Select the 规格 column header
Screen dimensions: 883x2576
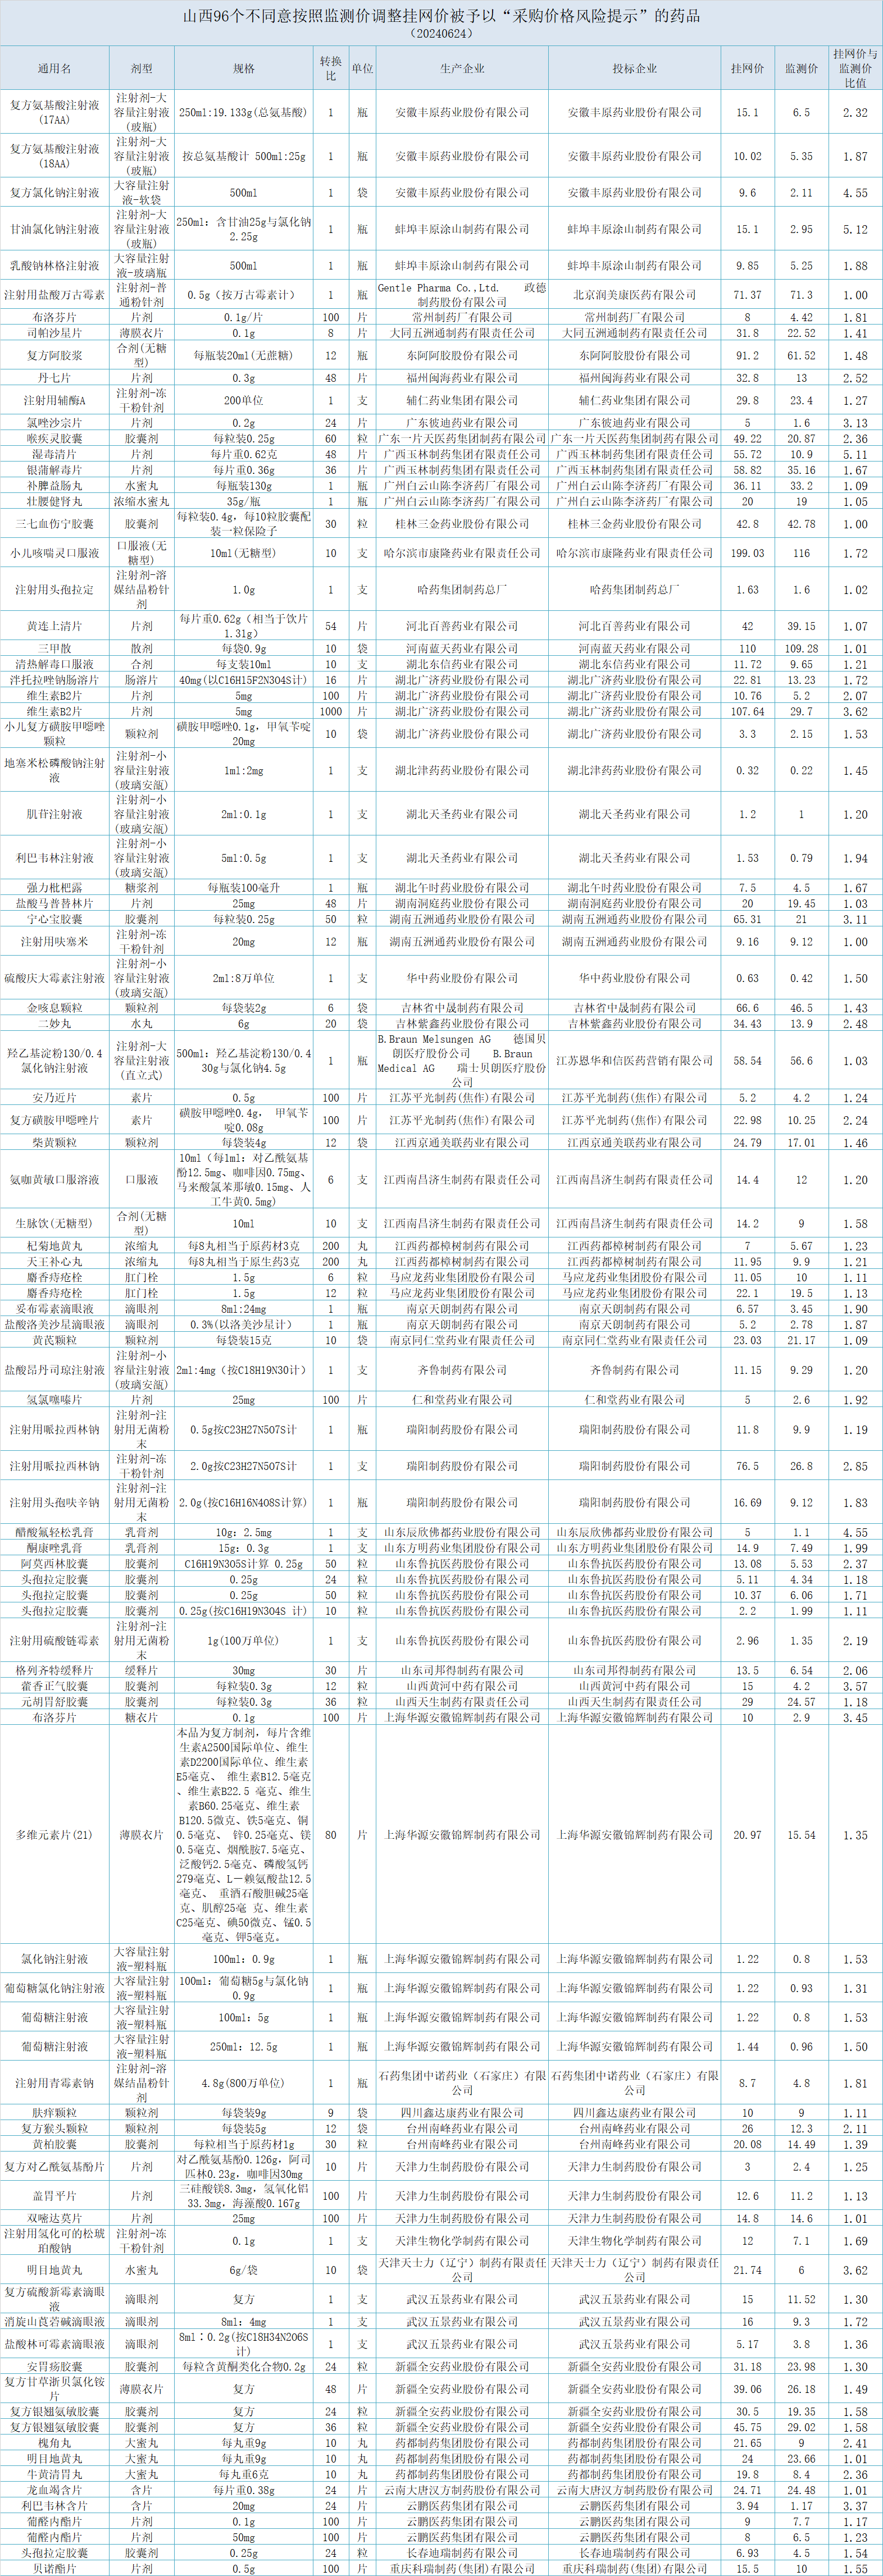(x=243, y=69)
